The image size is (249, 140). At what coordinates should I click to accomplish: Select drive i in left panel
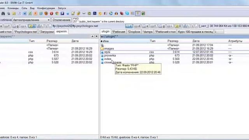tap(24, 26)
